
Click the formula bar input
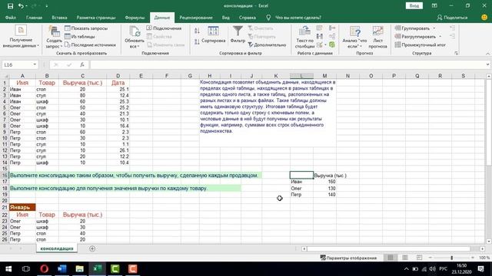pyautogui.click(x=287, y=64)
